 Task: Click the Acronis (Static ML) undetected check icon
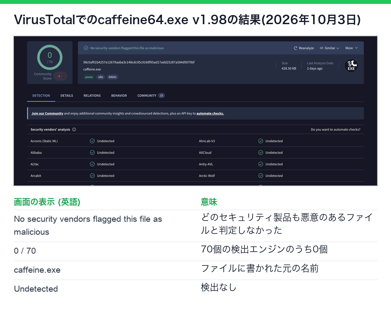[92, 141]
